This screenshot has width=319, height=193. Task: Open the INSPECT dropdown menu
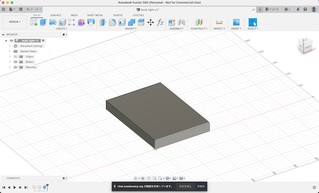coord(219,29)
